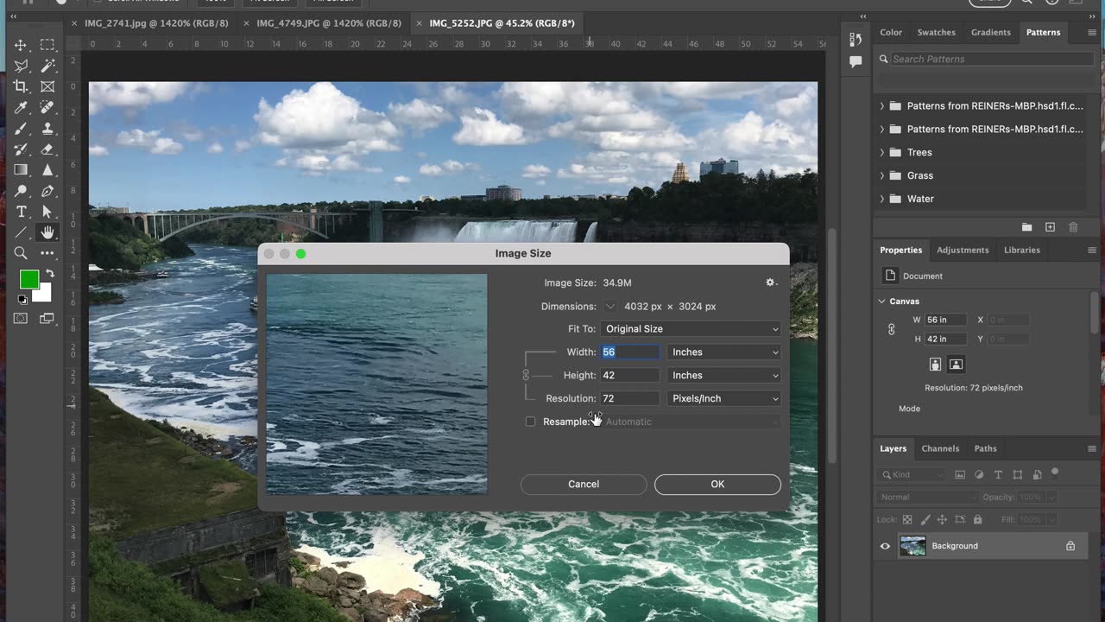Open the Layers panel menu
Viewport: 1105px width, 622px height.
pos(1092,448)
